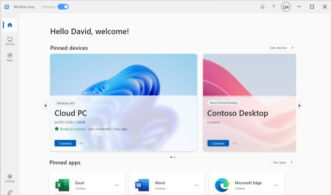Open more options for Microsoft Edge
The height and width of the screenshot is (195, 331).
coord(276,185)
